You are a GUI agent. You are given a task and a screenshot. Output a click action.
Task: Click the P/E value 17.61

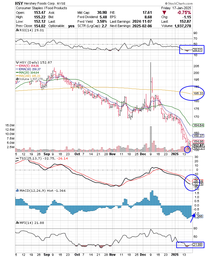click(x=147, y=13)
